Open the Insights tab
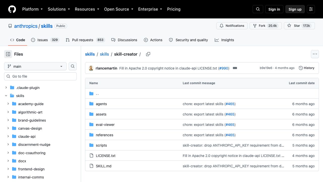323x182 pixels. pyautogui.click(x=224, y=40)
